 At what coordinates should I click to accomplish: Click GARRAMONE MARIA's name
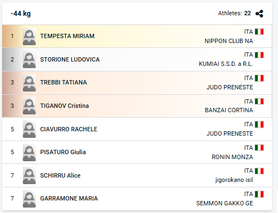[x=69, y=198]
